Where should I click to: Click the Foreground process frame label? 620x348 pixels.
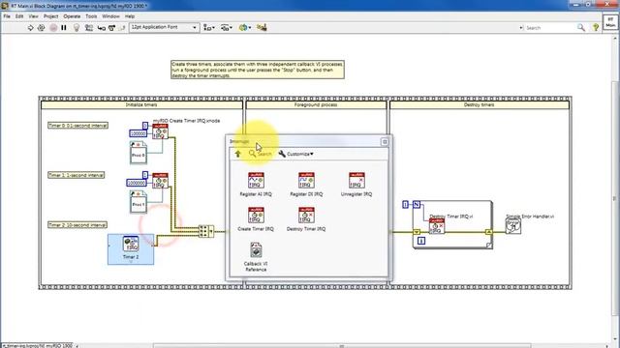pyautogui.click(x=316, y=105)
